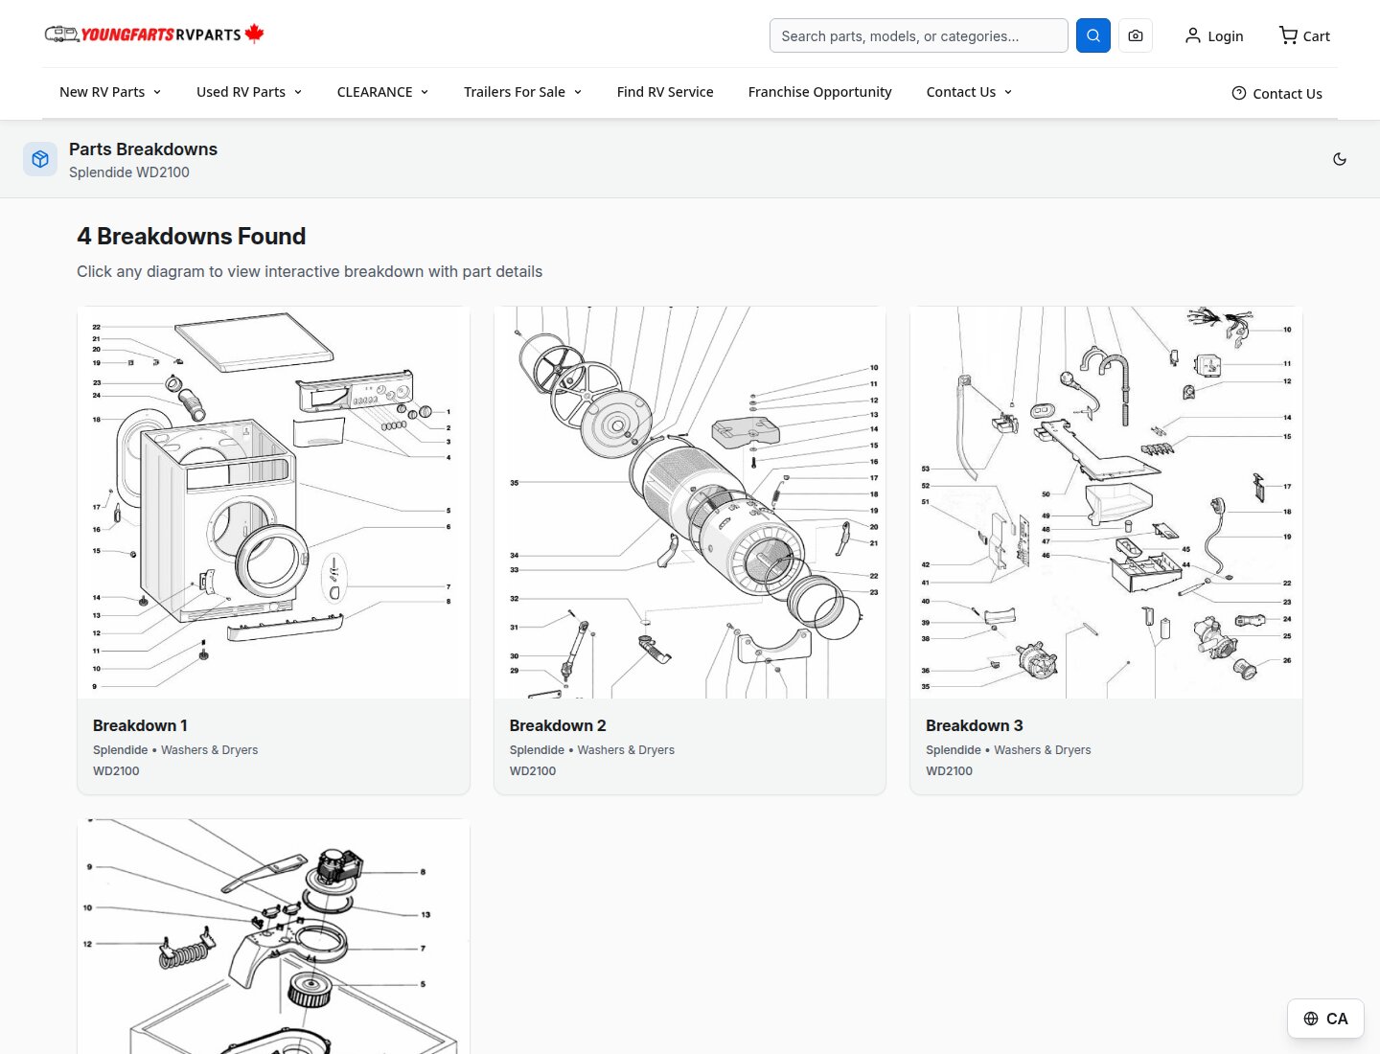Image resolution: width=1380 pixels, height=1054 pixels.
Task: Click the 4 Breakdowns Found heading
Action: (x=192, y=236)
